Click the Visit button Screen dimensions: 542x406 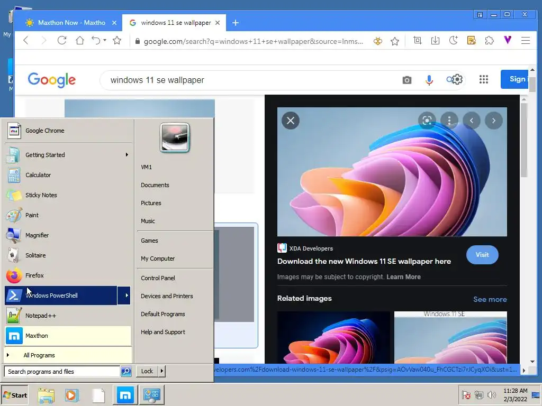482,255
